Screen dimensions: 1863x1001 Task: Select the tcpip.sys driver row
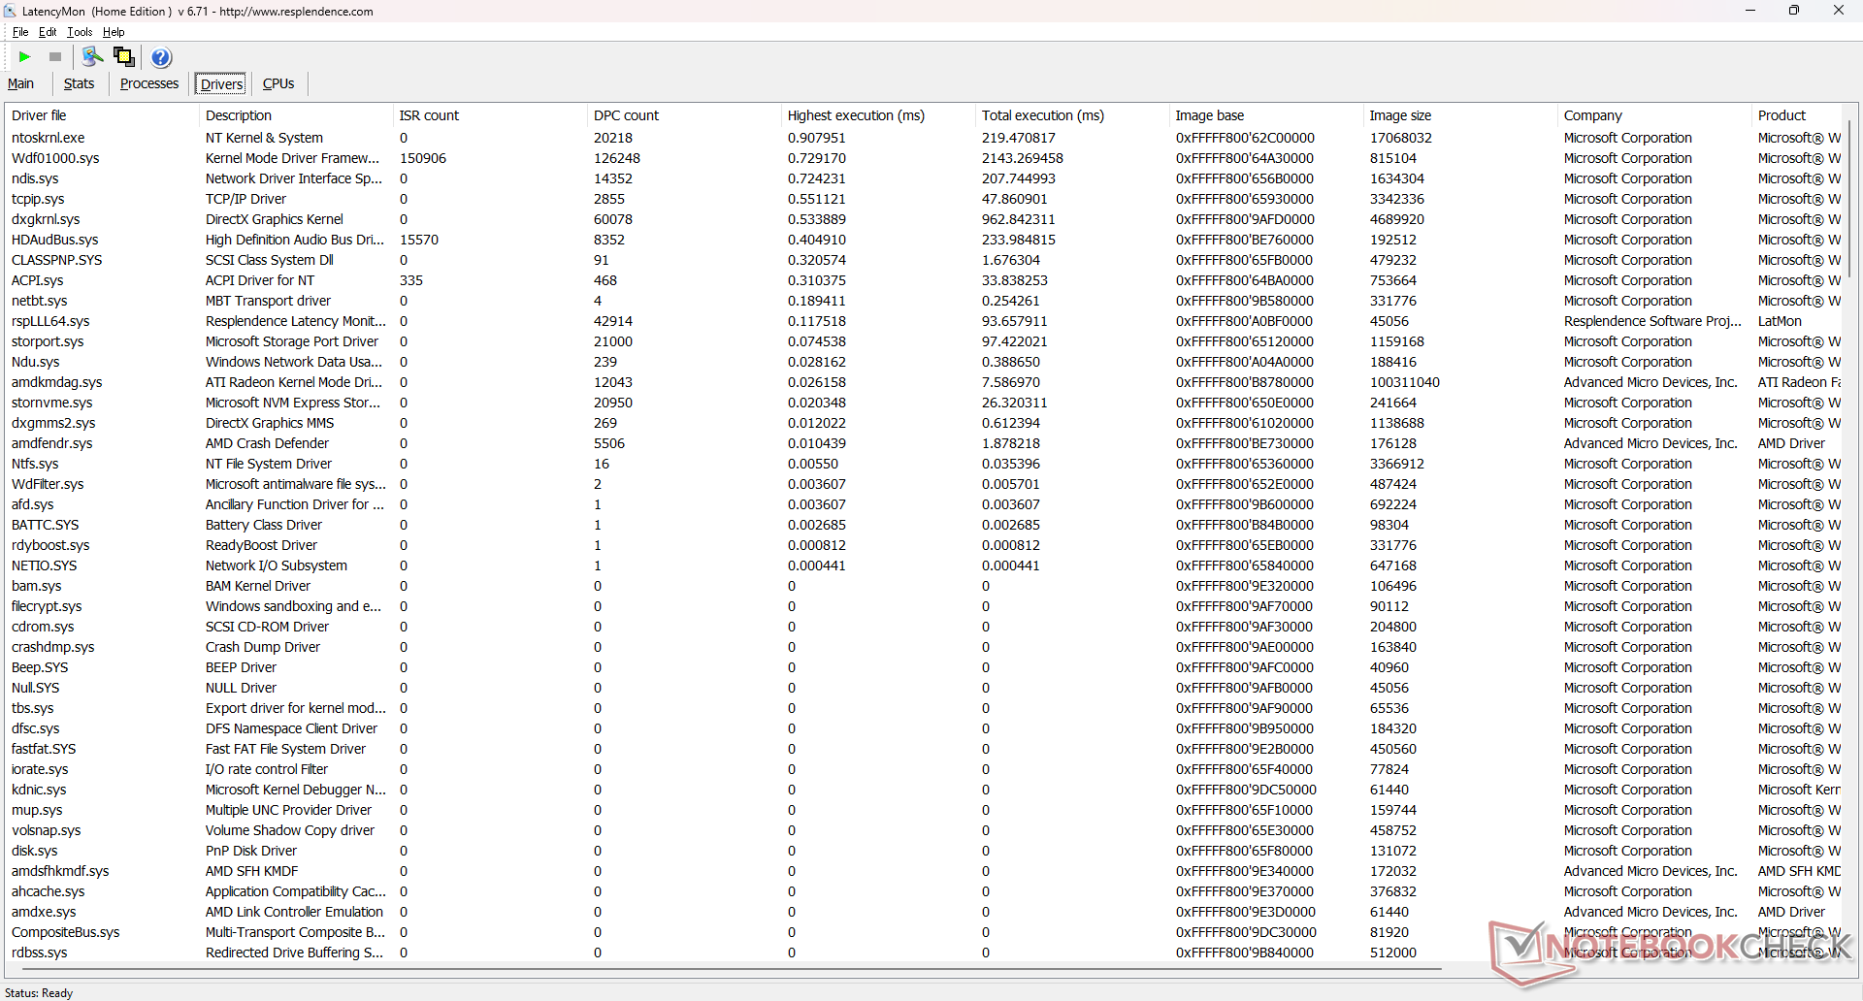click(925, 199)
